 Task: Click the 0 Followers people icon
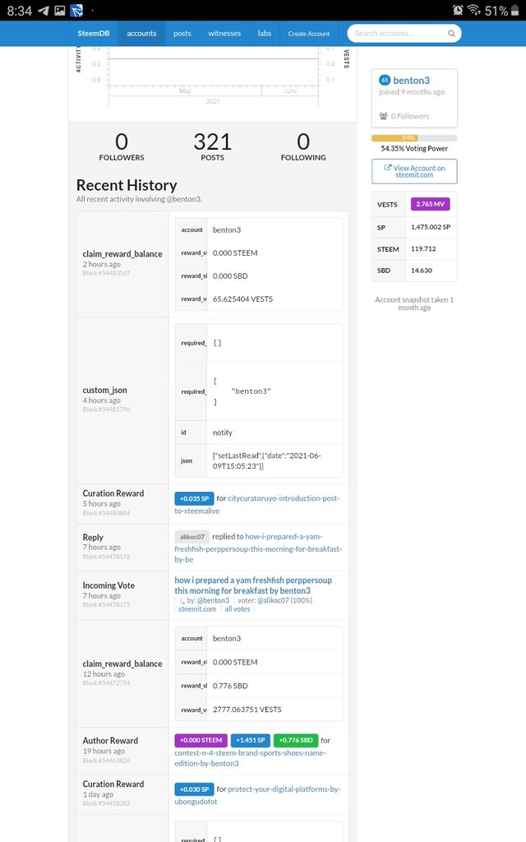[x=384, y=116]
